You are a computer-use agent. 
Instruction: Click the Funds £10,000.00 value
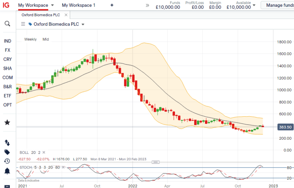168,7
